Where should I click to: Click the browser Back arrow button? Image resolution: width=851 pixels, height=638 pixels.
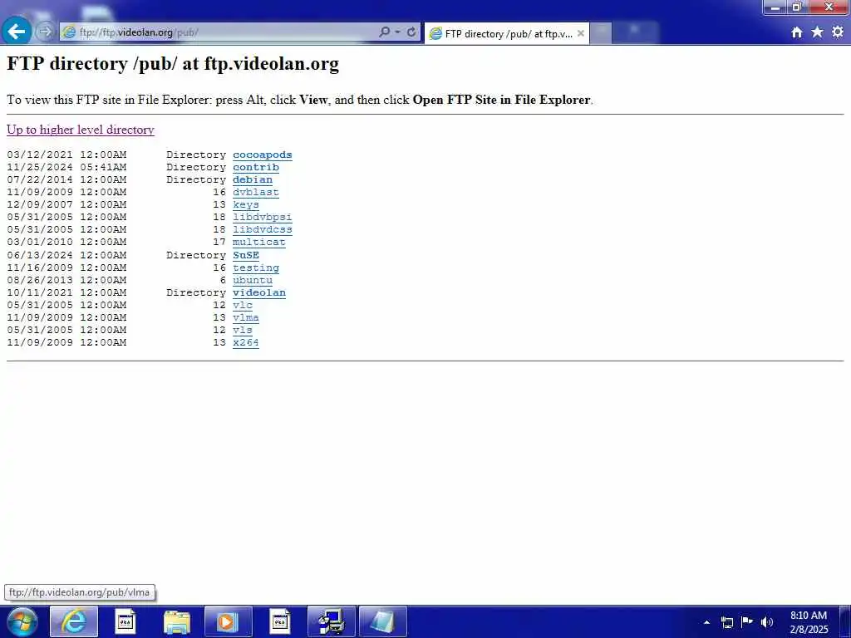17,31
